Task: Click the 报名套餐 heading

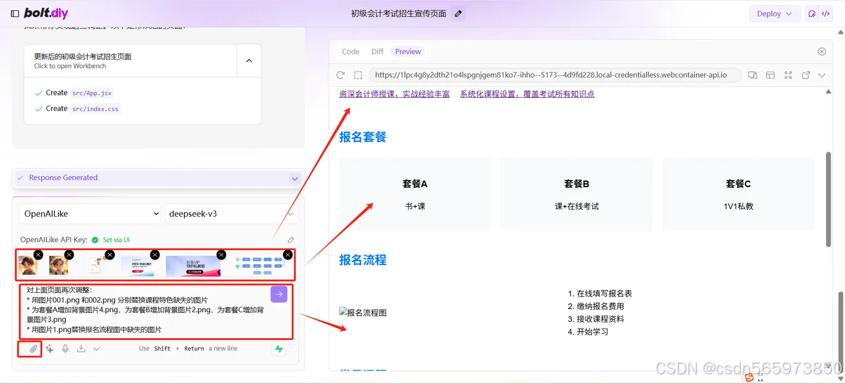Action: 363,137
